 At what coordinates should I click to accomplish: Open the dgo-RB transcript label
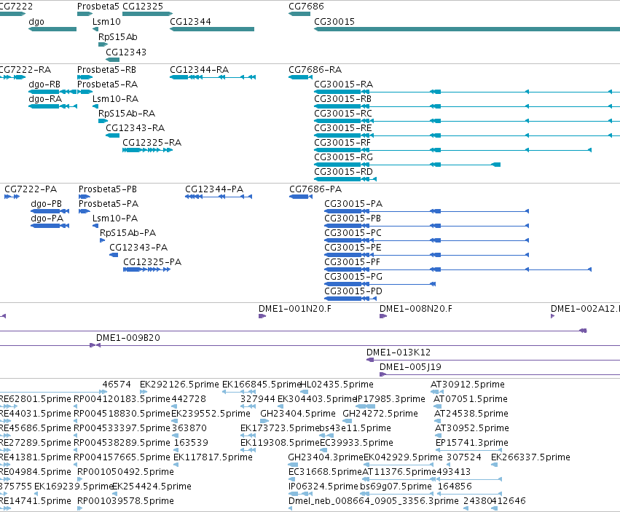(44, 84)
